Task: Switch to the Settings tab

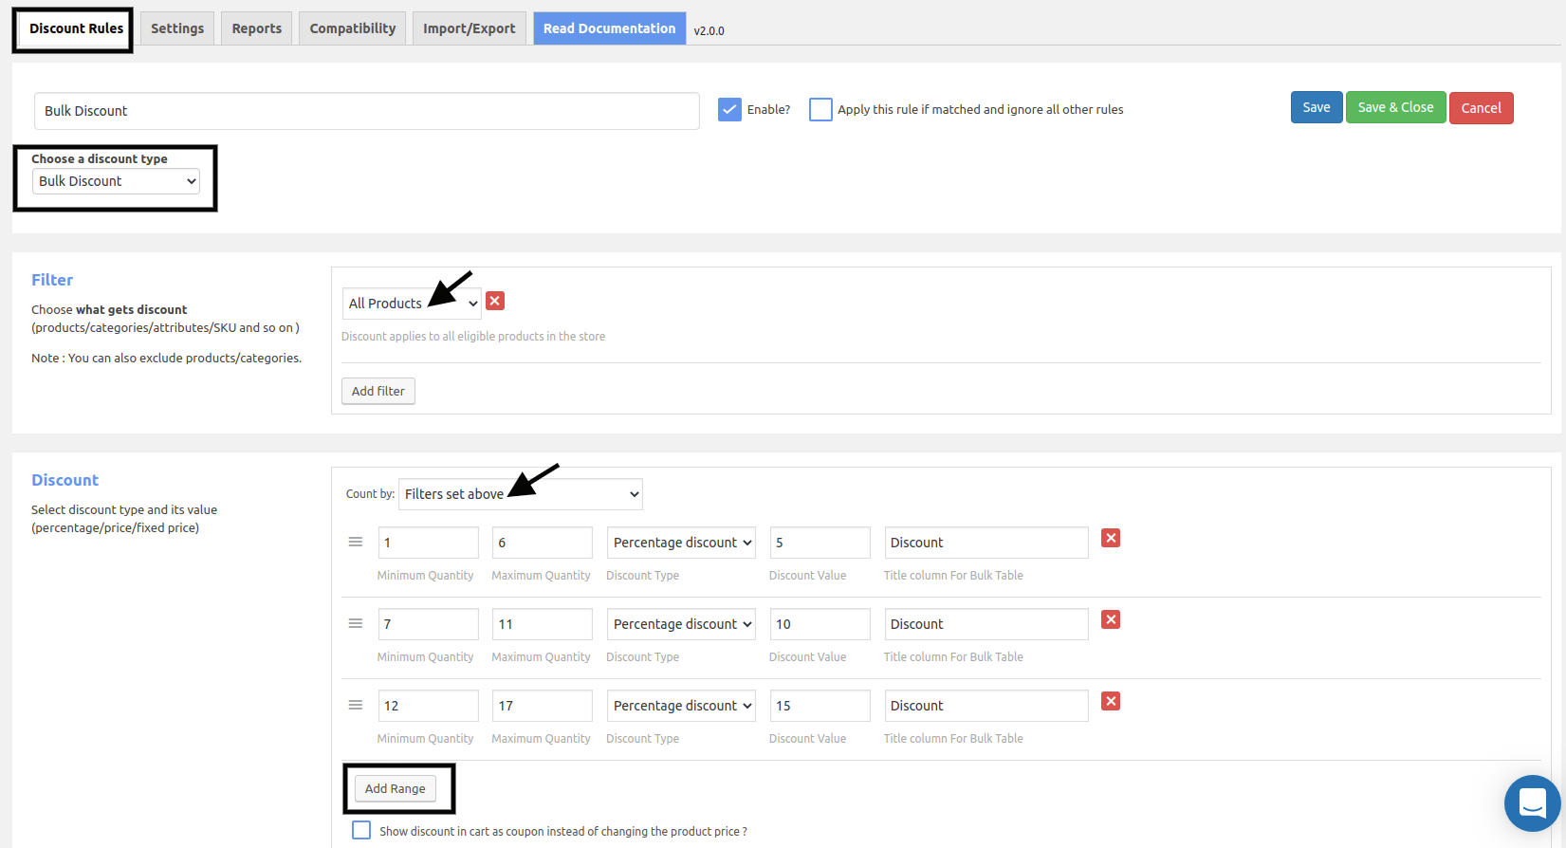Action: point(177,28)
